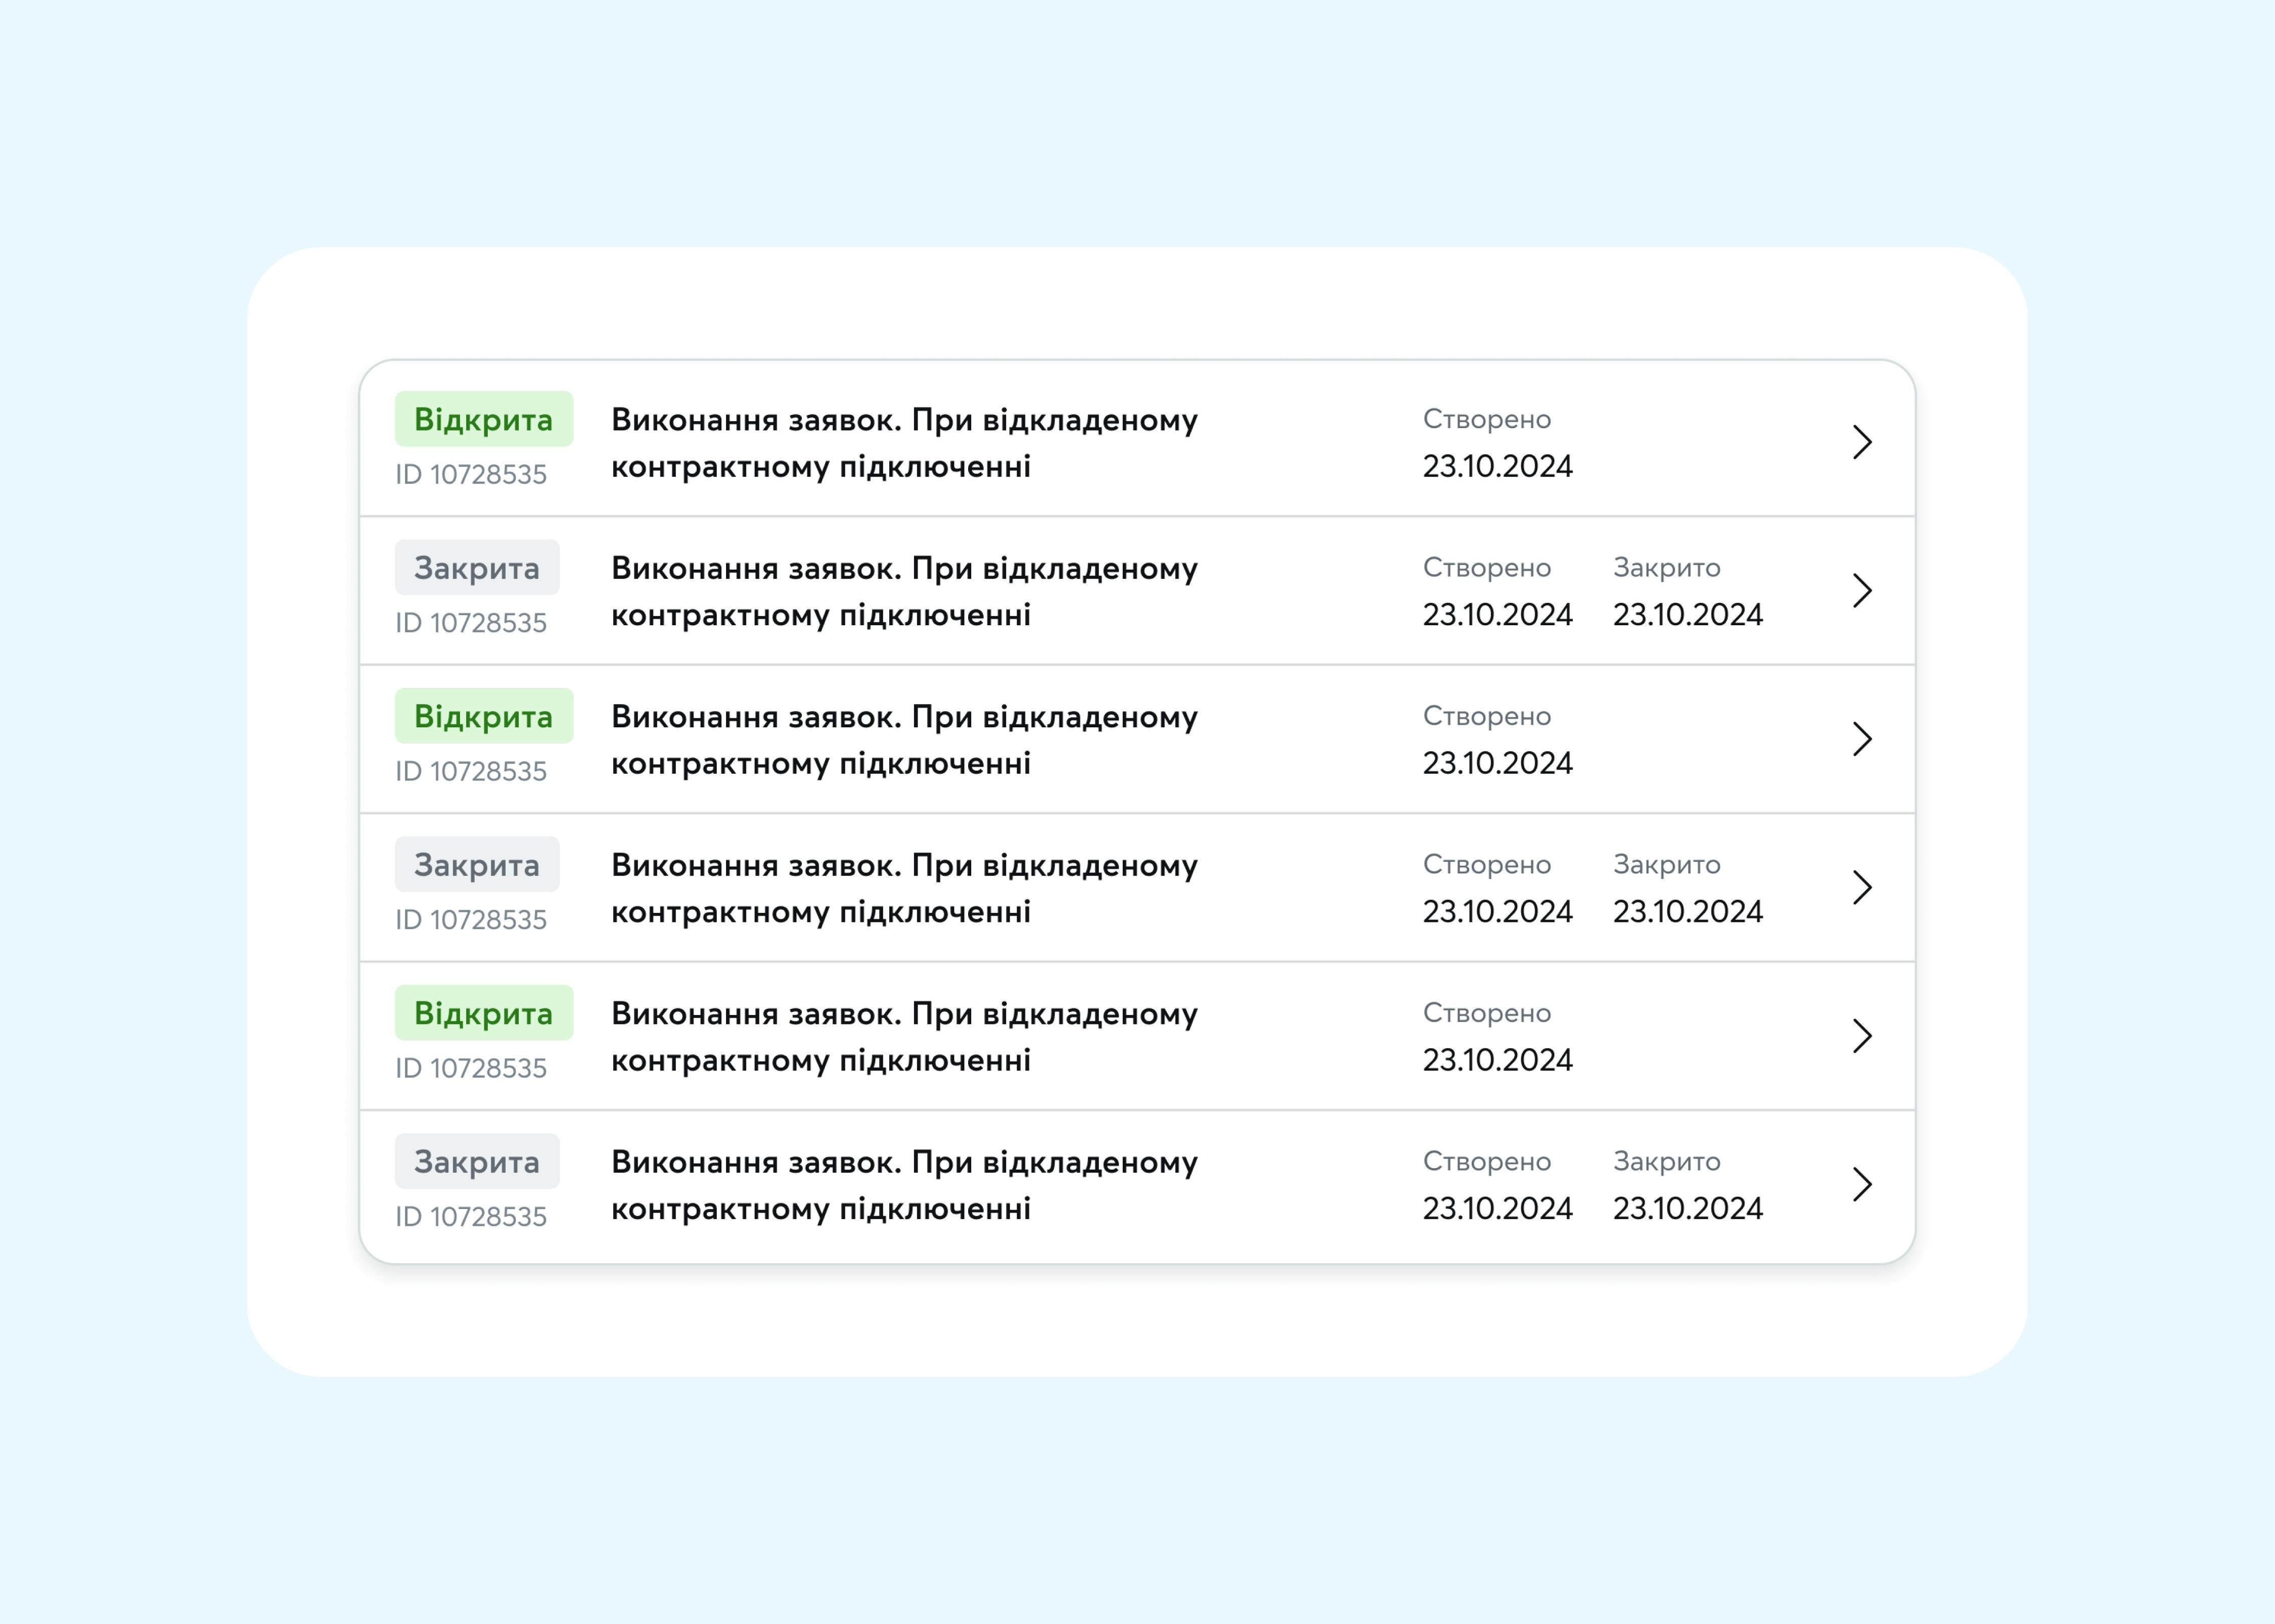Click the bottommost Відкрита status badge
The width and height of the screenshot is (2275, 1624).
pos(483,1013)
